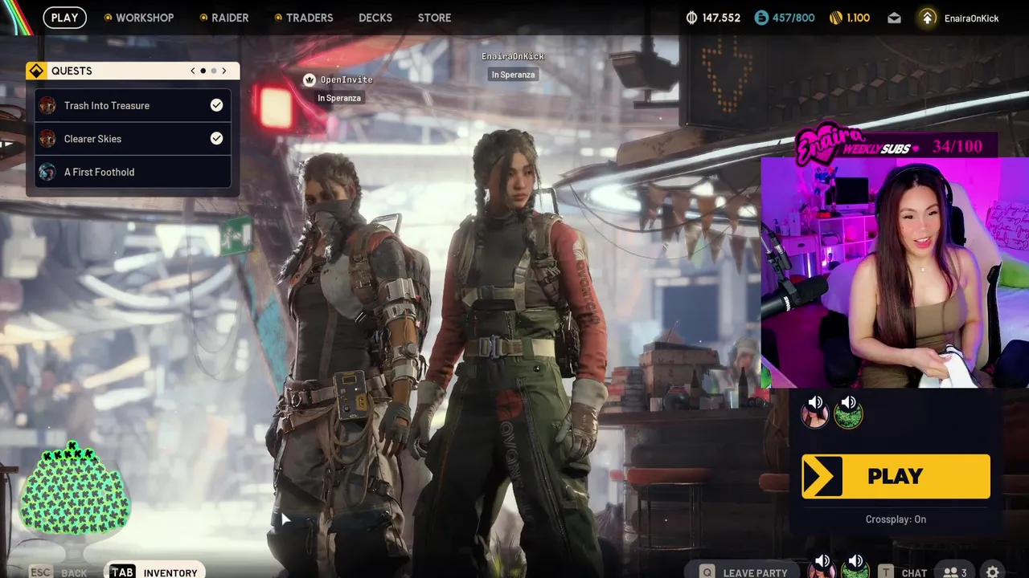The image size is (1029, 578).
Task: Click the LEAVE PARTY button
Action: pyautogui.click(x=744, y=572)
